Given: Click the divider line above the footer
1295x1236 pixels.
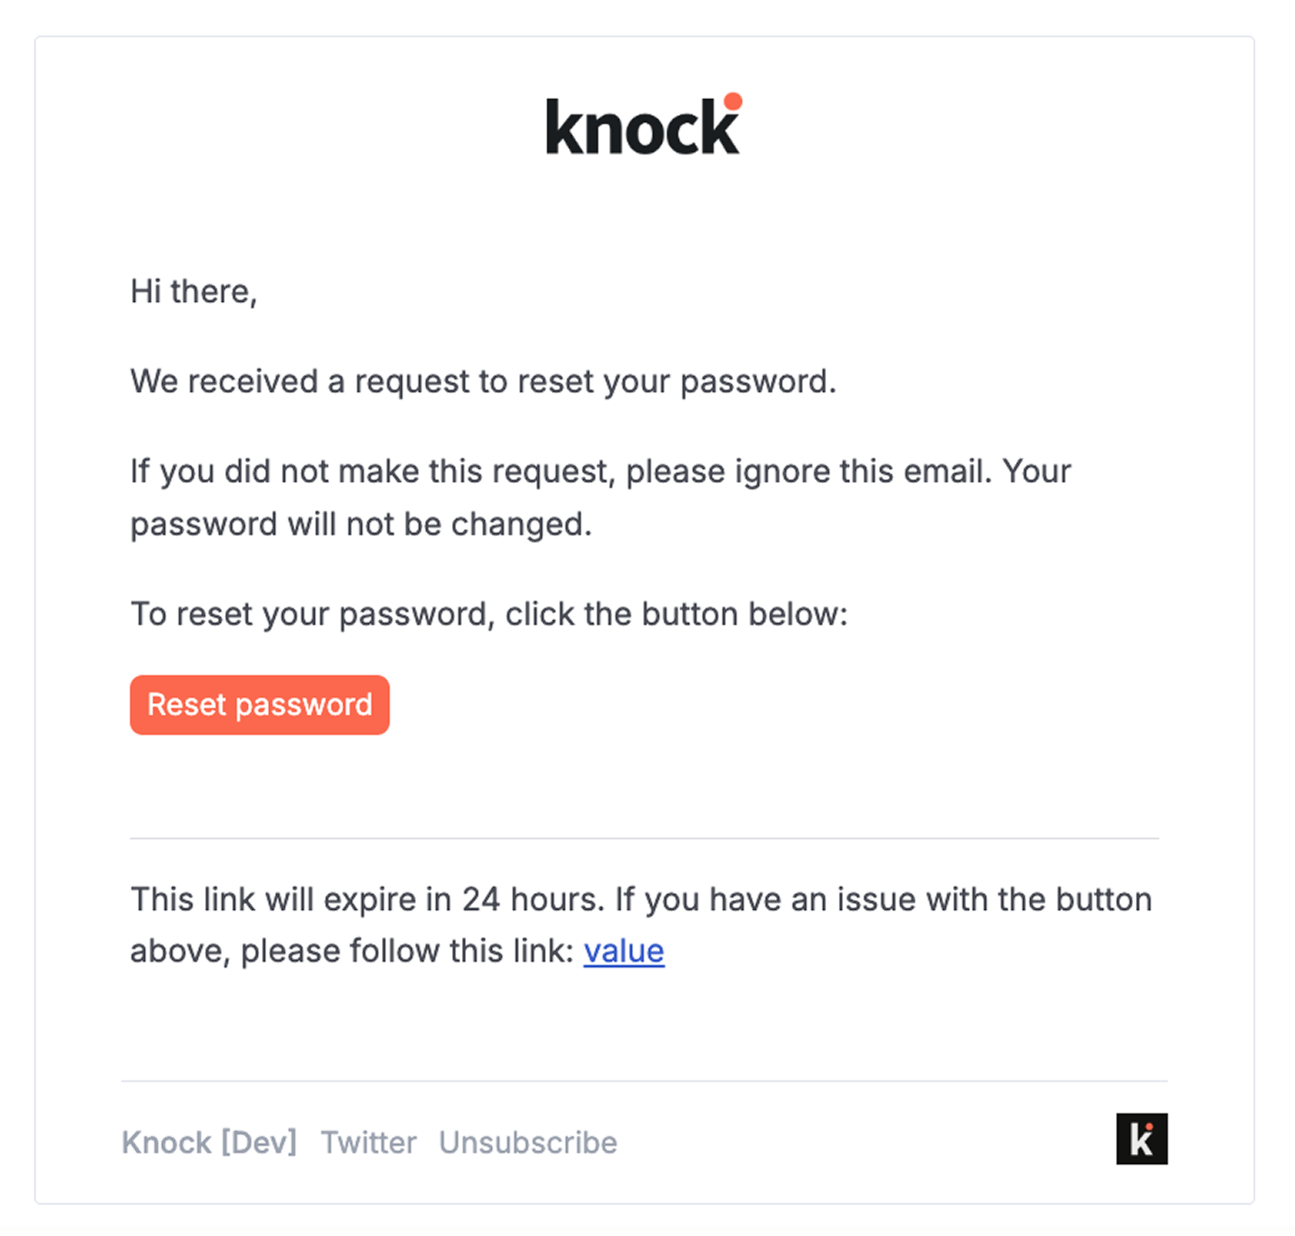Looking at the screenshot, I should (643, 1079).
